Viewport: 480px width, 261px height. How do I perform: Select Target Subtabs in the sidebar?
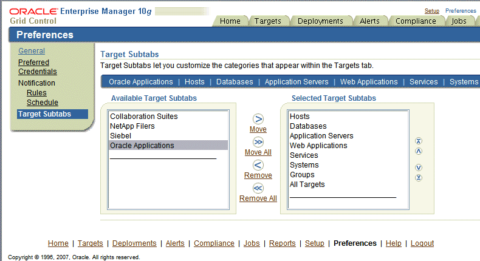point(52,114)
